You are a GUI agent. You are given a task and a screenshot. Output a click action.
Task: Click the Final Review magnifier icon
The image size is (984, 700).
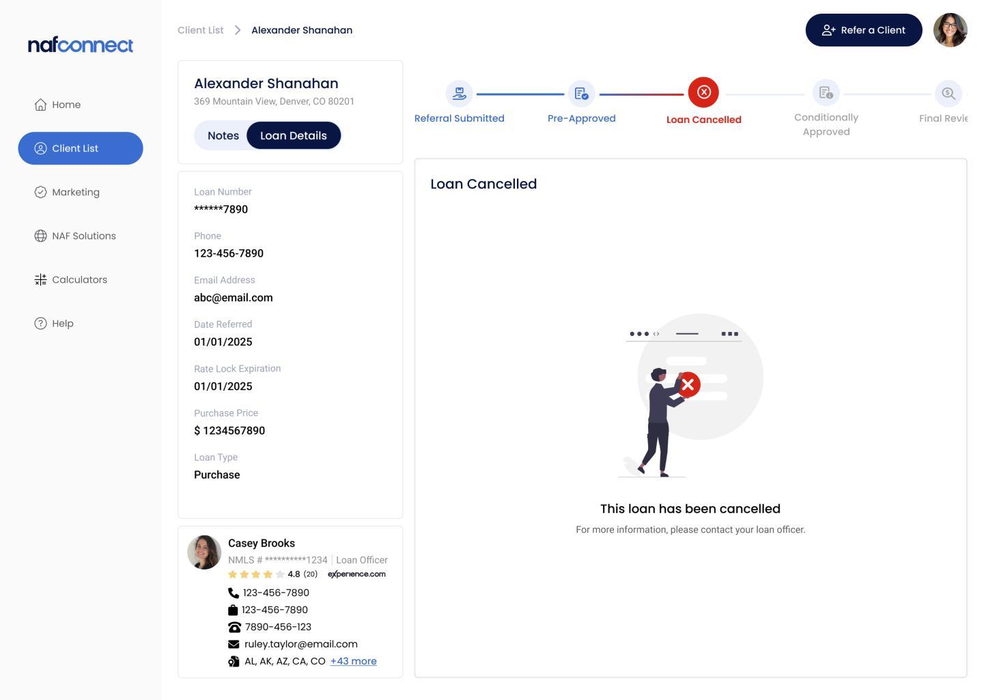tap(948, 94)
